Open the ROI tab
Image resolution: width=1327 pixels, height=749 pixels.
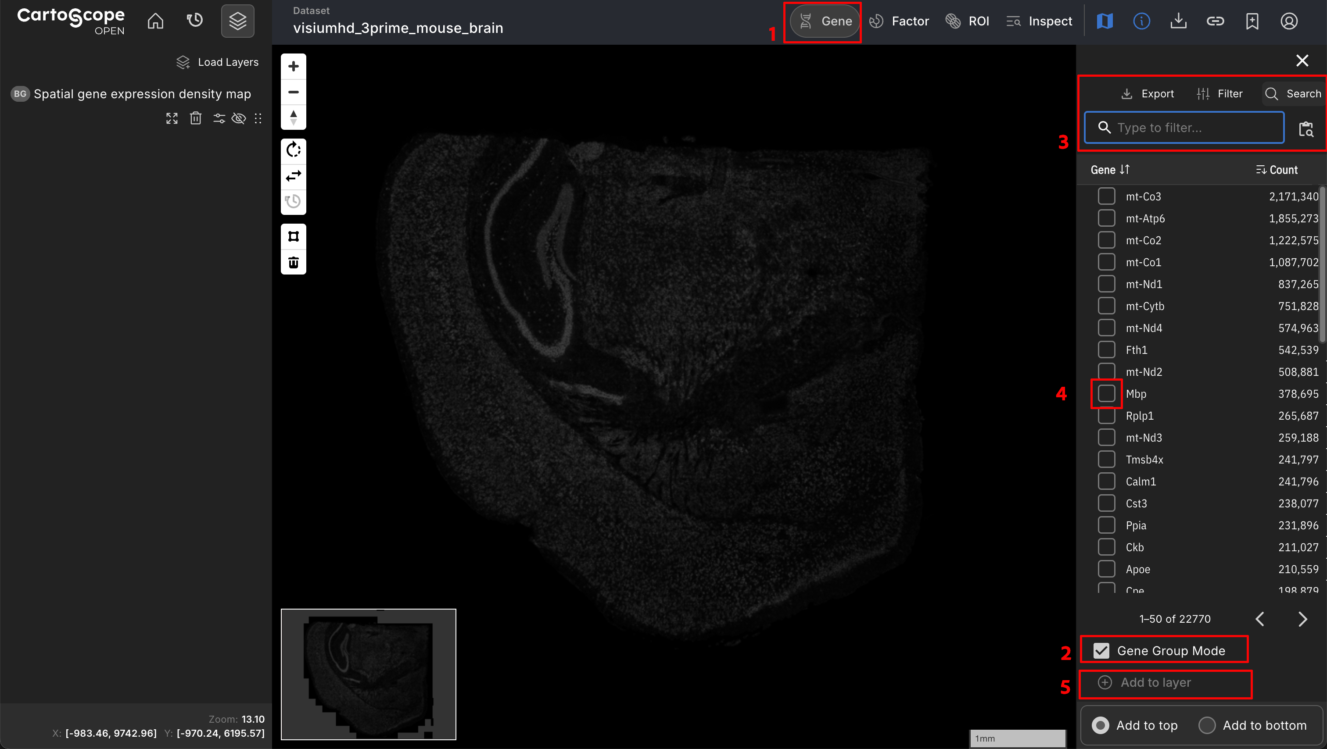(968, 21)
